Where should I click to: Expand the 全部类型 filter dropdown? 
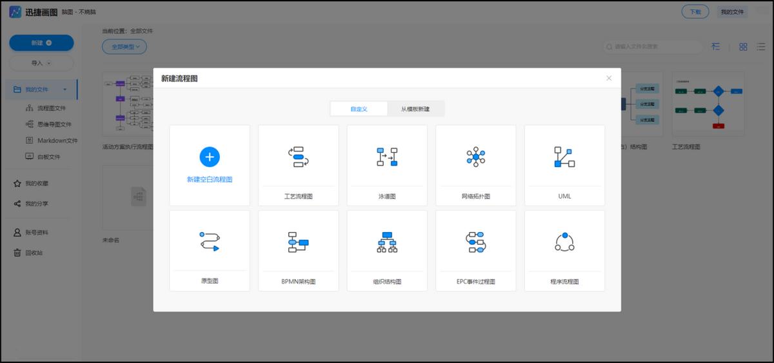click(124, 46)
